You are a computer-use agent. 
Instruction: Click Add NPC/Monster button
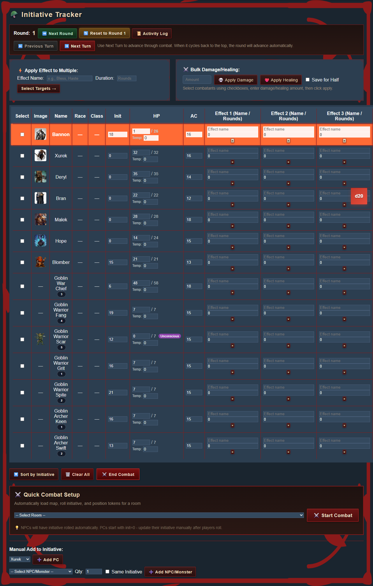[170, 572]
